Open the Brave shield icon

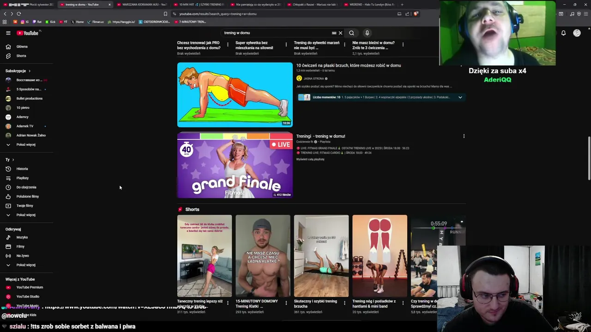point(416,14)
